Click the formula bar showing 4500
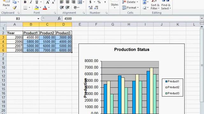Viewport: 204px width, 114px height. click(x=131, y=19)
